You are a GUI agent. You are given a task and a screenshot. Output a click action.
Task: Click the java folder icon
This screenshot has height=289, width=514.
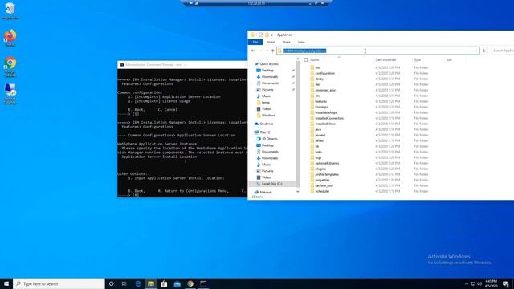[x=312, y=129]
